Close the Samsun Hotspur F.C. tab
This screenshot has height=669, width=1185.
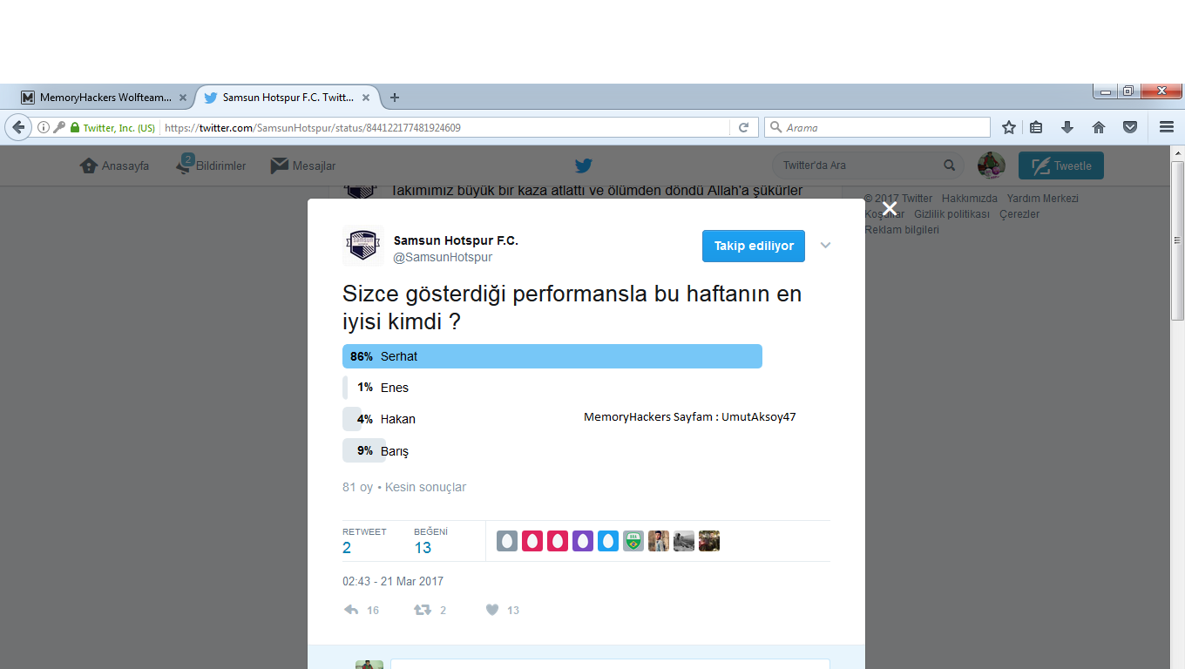coord(366,98)
